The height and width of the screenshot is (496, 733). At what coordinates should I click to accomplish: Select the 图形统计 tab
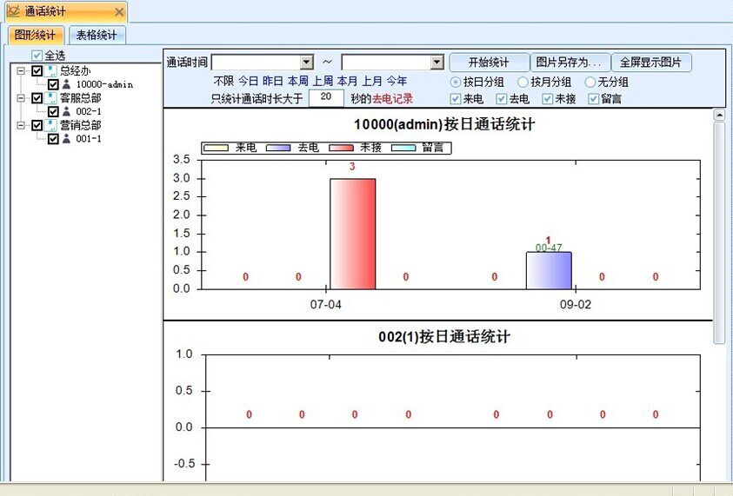pos(35,35)
